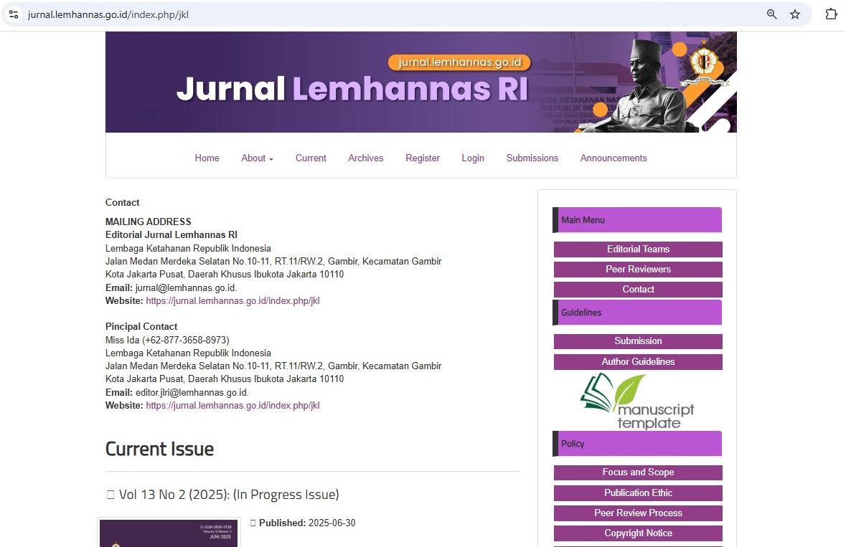The width and height of the screenshot is (846, 547).
Task: Open Author Guidelines in the sidebar
Action: pyautogui.click(x=638, y=361)
